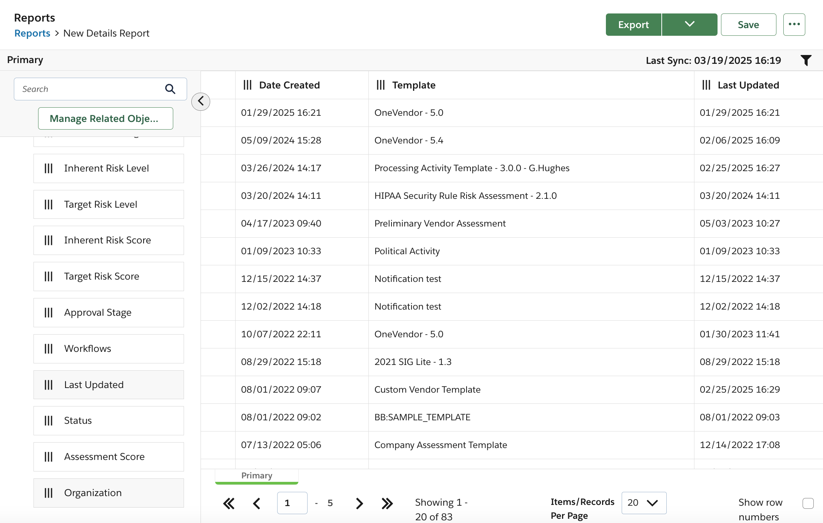Click inside the page number input field
The image size is (823, 523).
pyautogui.click(x=292, y=503)
